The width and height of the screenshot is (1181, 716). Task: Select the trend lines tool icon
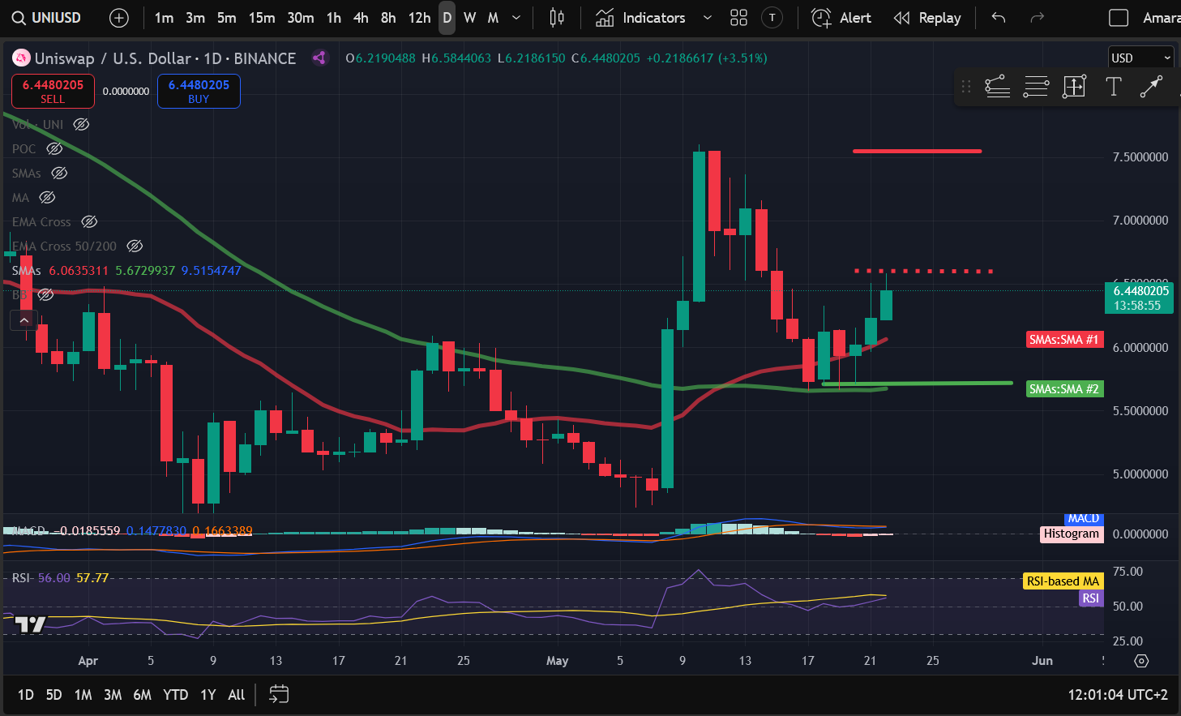click(997, 87)
